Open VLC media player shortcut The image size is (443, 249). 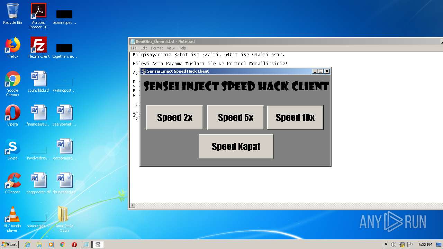click(12, 219)
